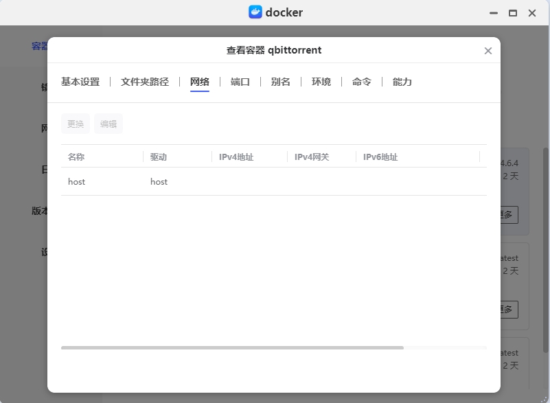
Task: Click the disabled 更换 button
Action: pyautogui.click(x=76, y=124)
